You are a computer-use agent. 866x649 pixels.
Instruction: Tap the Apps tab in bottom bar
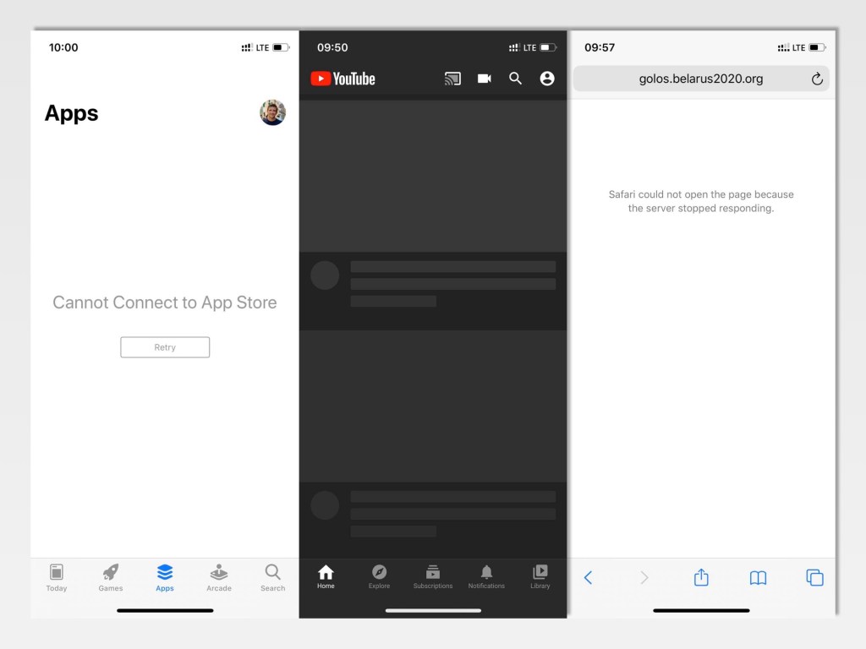click(165, 577)
